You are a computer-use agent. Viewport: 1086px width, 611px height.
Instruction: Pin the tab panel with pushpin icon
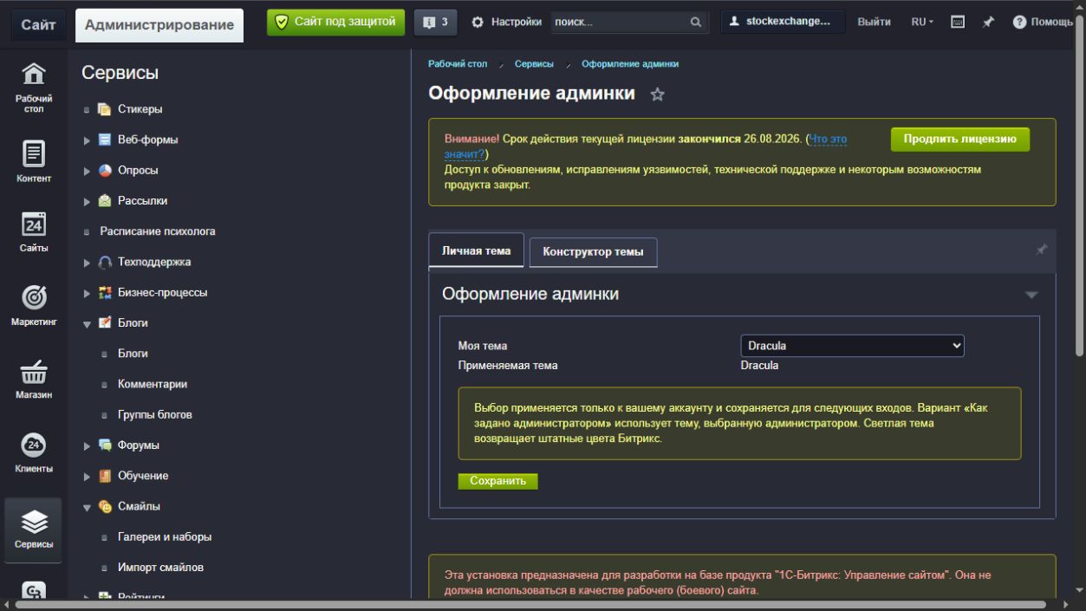coord(1042,250)
